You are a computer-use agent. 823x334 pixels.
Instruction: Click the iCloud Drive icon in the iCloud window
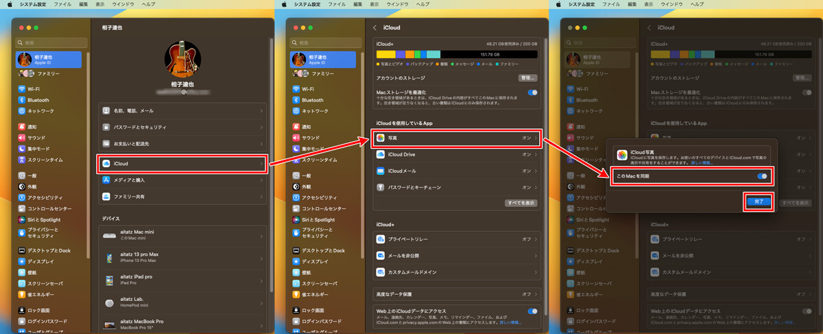click(x=380, y=154)
